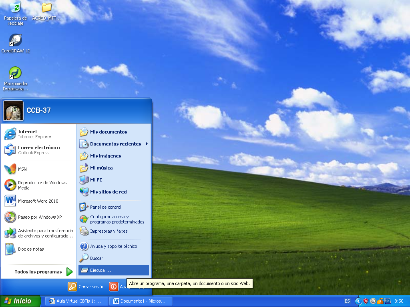410x307 pixels.
Task: Click the CCB-37 user name header
Action: 38,110
